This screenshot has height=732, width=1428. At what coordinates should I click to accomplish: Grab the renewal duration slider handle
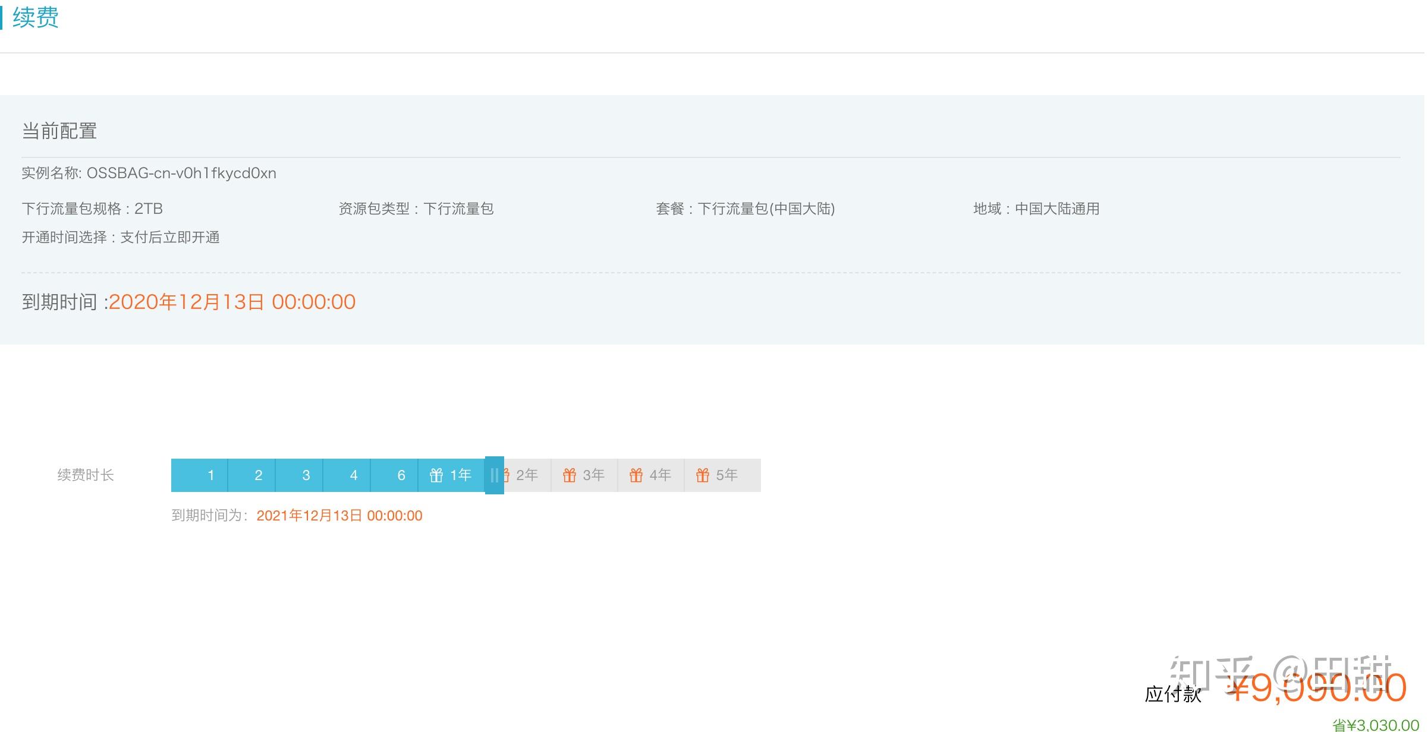pos(494,475)
